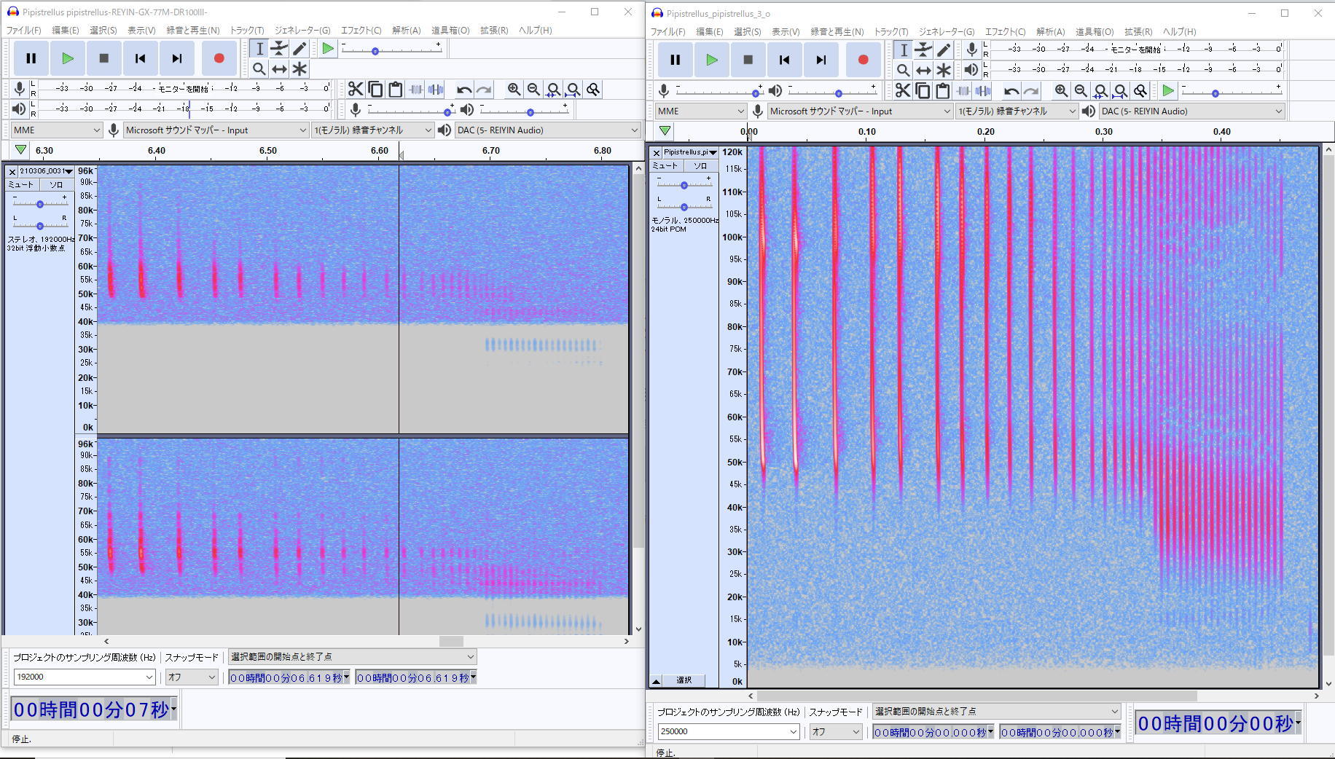This screenshot has width=1335, height=759.
Task: Open the 210306_0031 track name dropdown
Action: tap(46, 171)
